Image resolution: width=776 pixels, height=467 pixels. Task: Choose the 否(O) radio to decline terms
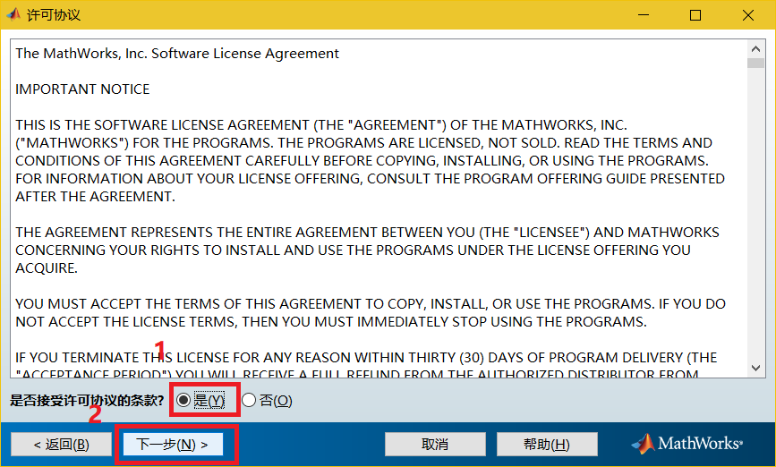[x=249, y=401]
